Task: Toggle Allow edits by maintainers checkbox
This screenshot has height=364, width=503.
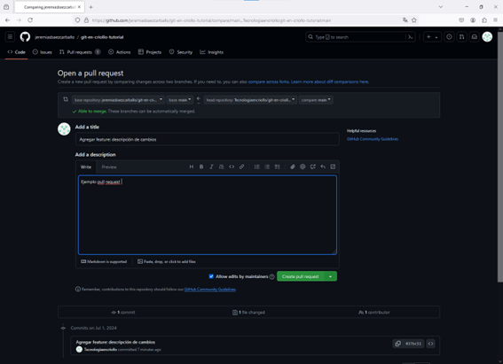Action: (x=211, y=276)
